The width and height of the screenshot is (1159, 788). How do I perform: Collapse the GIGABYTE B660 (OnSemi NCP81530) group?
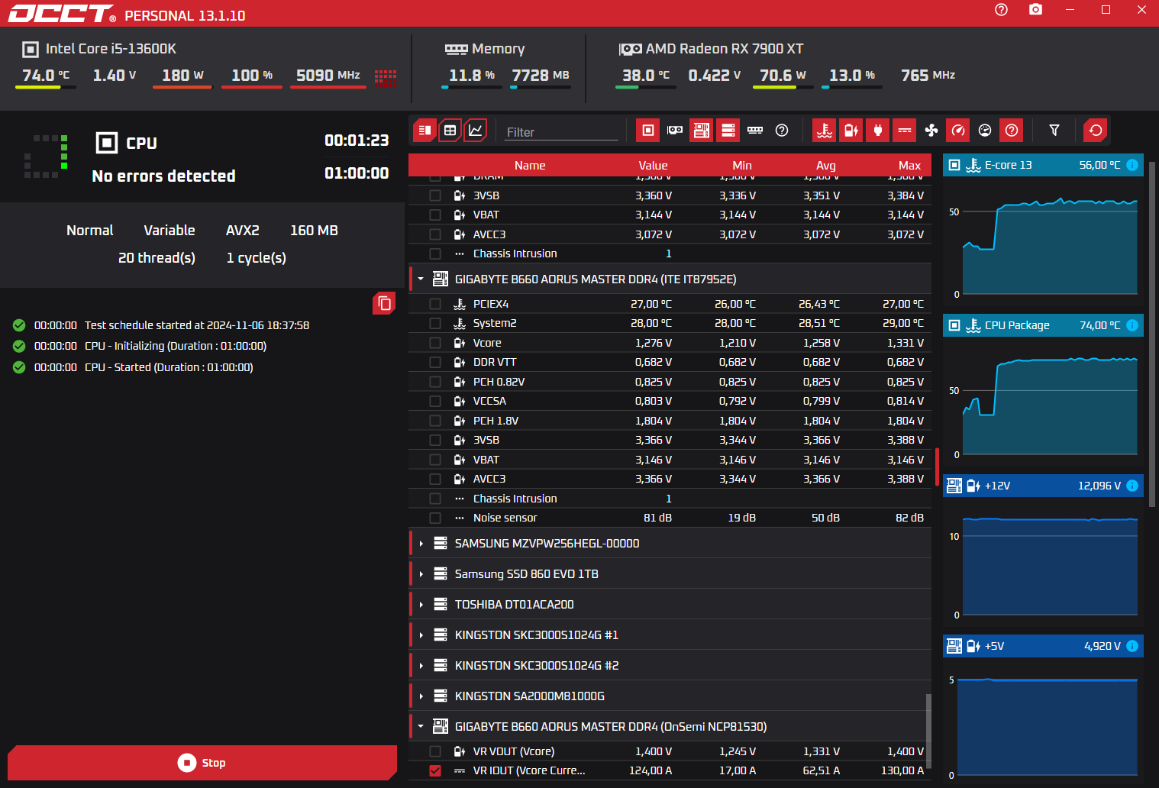[421, 727]
